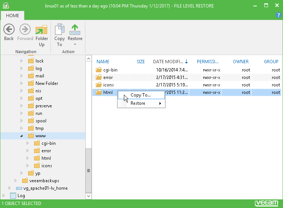Select the log folder icon in tree
Image resolution: width=283 pixels, height=208 pixels.
31,68
